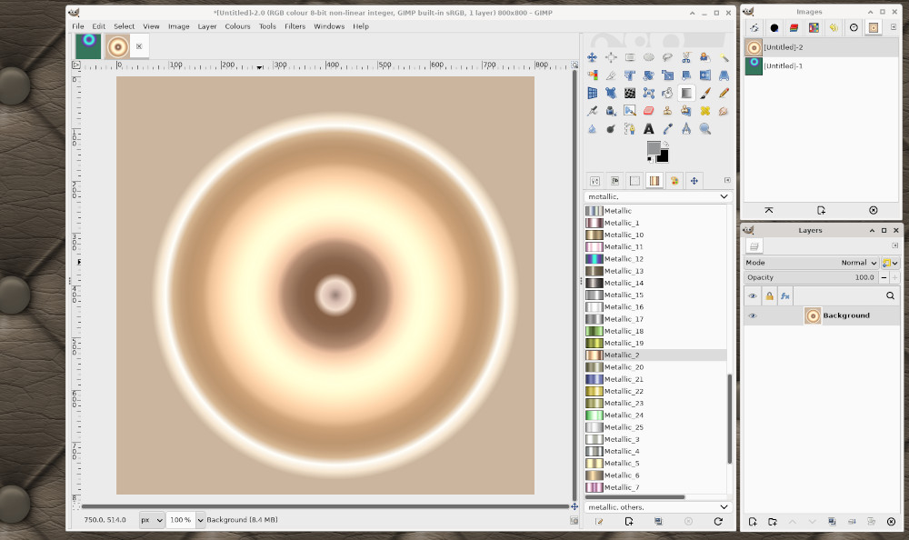Toggle the layer effects fx button
Viewport: 909px width, 540px height.
coord(785,295)
